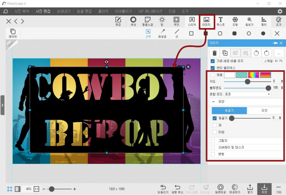
Task: Switch to GIF 애니메이션 tab
Action: (x=150, y=11)
